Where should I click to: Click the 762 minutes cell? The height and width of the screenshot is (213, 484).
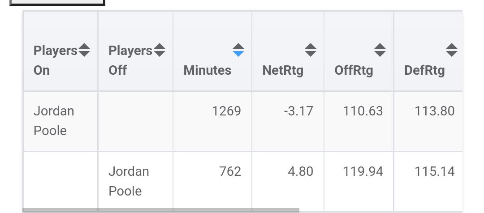[x=230, y=171]
